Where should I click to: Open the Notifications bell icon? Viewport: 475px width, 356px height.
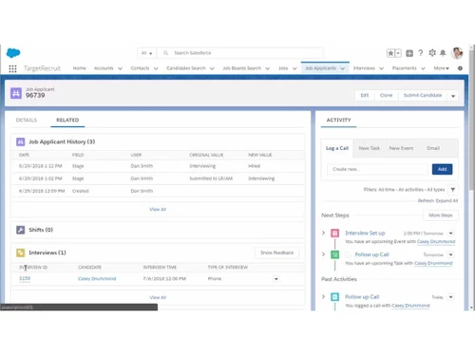tap(443, 53)
